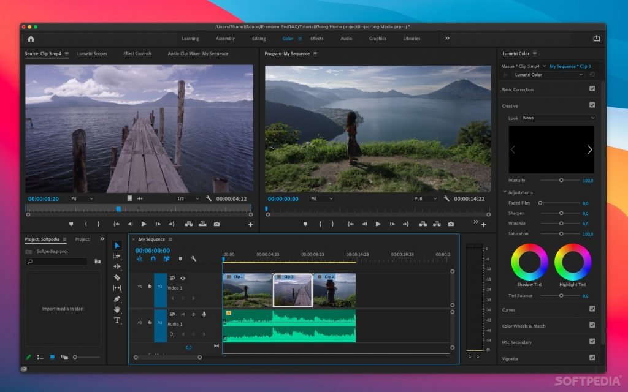Step forward one frame in Program monitor
This screenshot has width=628, height=392.
[x=392, y=224]
